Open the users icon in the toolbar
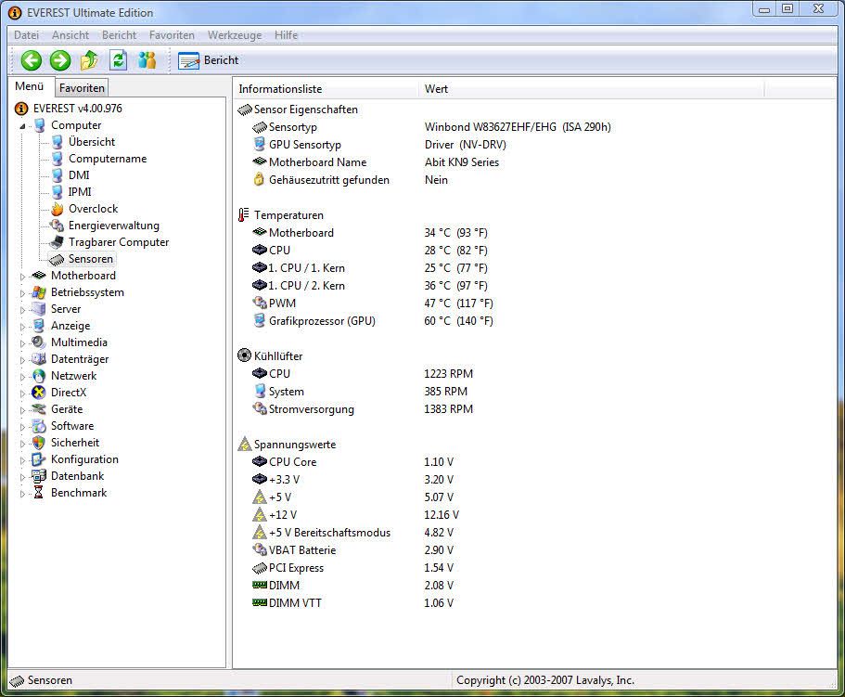Viewport: 845px width, 697px height. (147, 60)
